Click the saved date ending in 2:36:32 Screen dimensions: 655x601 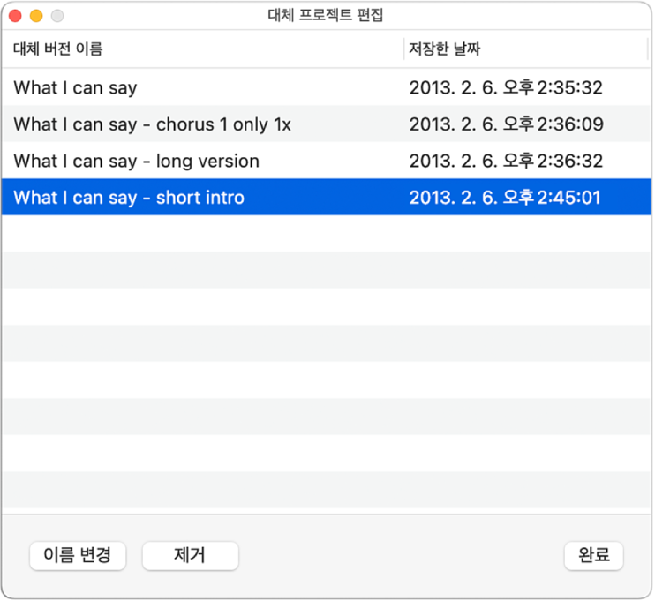pos(506,161)
